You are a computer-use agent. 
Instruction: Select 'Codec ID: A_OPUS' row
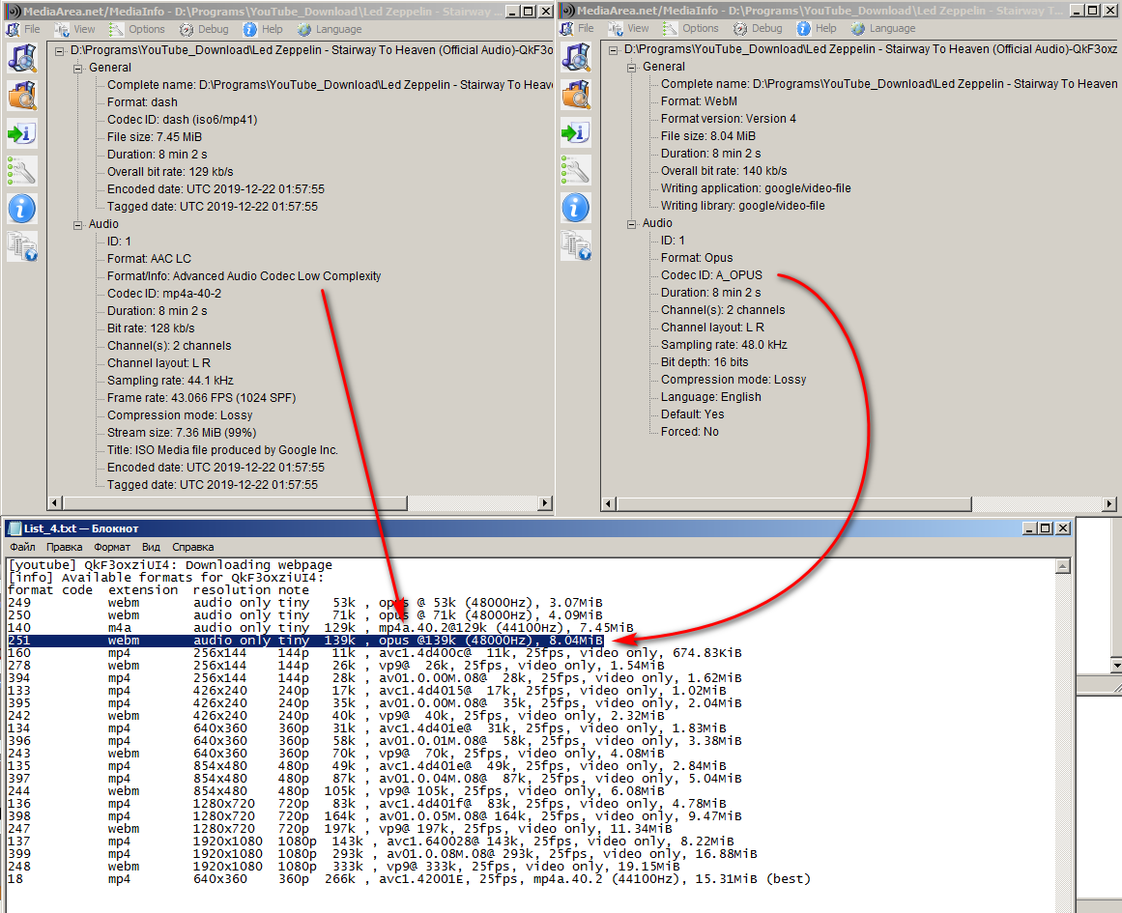coord(712,275)
